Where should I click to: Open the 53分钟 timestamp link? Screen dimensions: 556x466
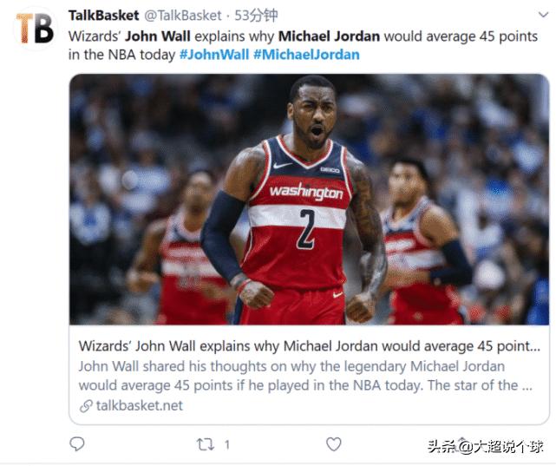(x=256, y=16)
